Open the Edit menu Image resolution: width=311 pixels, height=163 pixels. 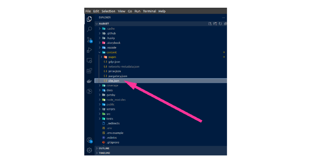click(x=96, y=11)
